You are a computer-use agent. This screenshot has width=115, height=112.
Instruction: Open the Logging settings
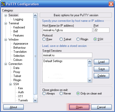click(x=18, y=19)
